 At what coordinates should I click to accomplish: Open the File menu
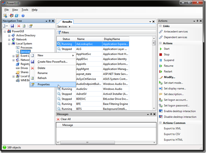click(6, 10)
